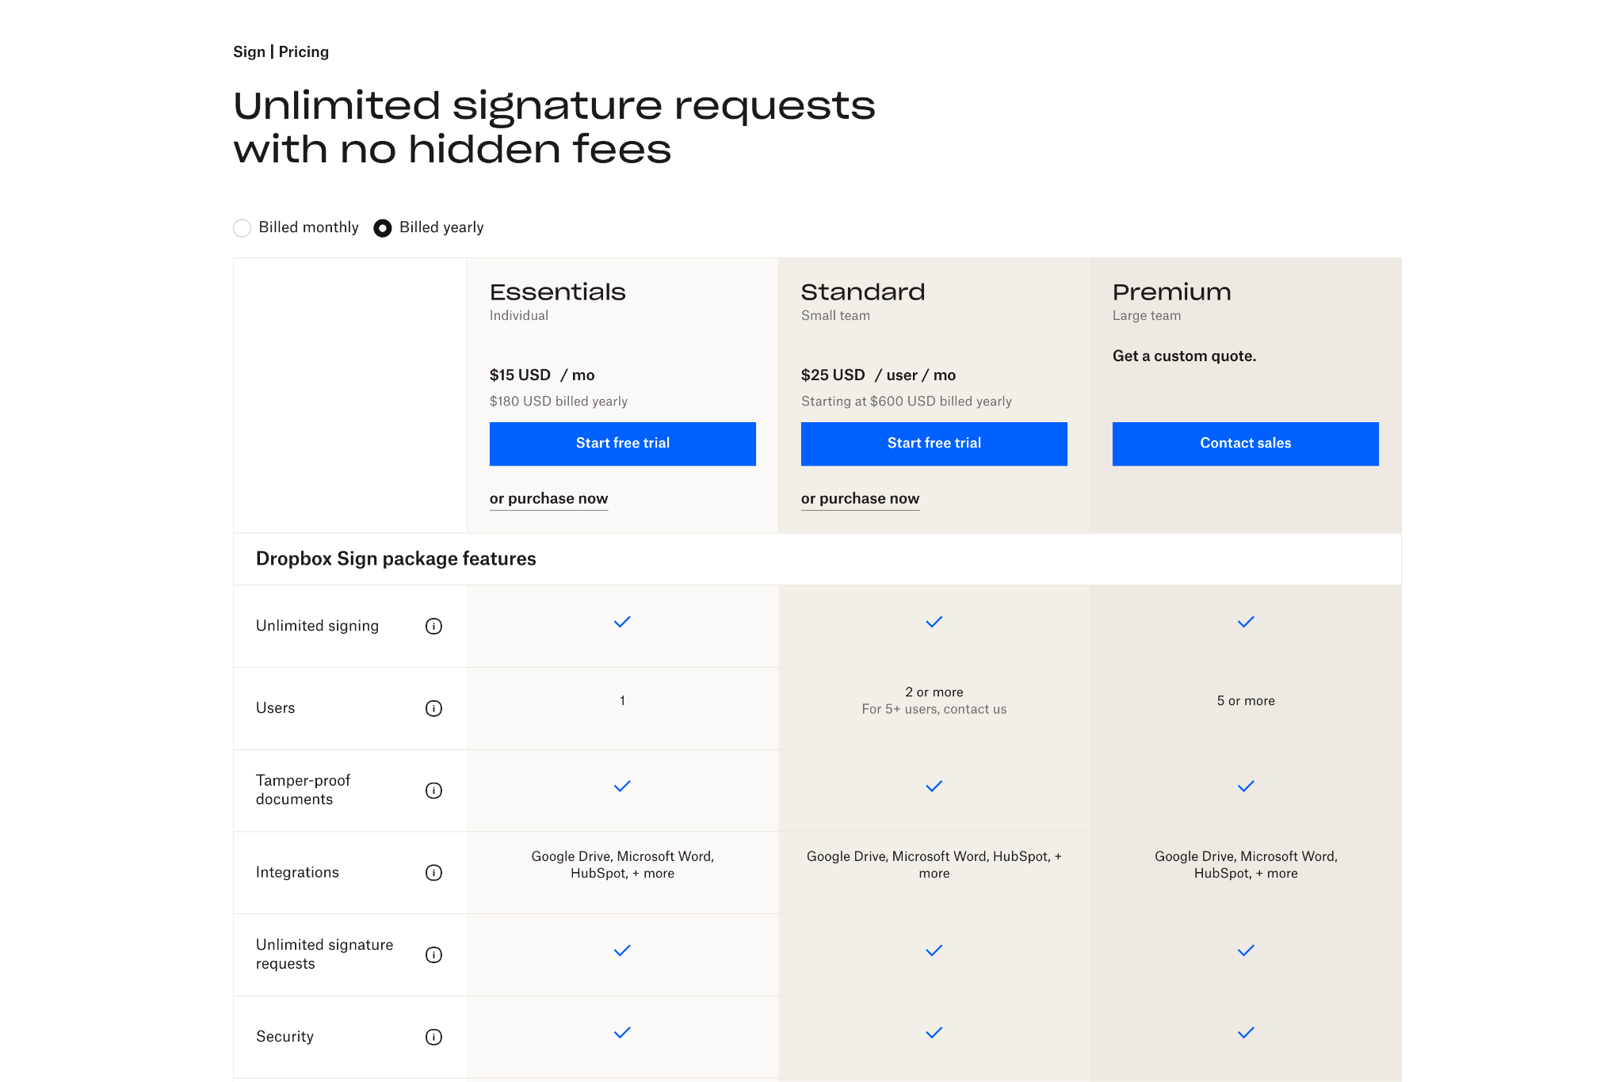The width and height of the screenshot is (1623, 1082).
Task: Click 'For 5+ users, contact us' text
Action: tap(934, 710)
